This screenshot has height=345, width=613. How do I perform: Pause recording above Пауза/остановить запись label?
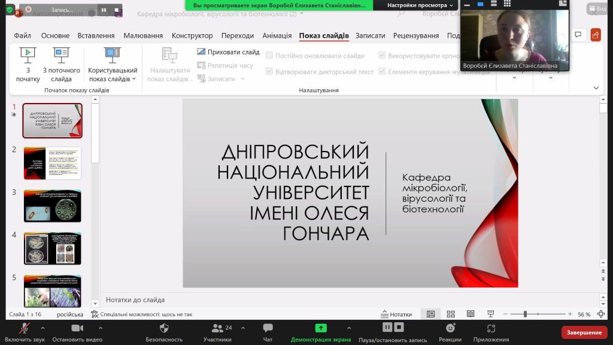pos(387,327)
